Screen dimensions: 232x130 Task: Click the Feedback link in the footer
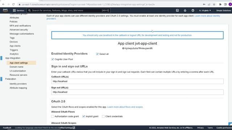pyautogui.click(x=7, y=128)
